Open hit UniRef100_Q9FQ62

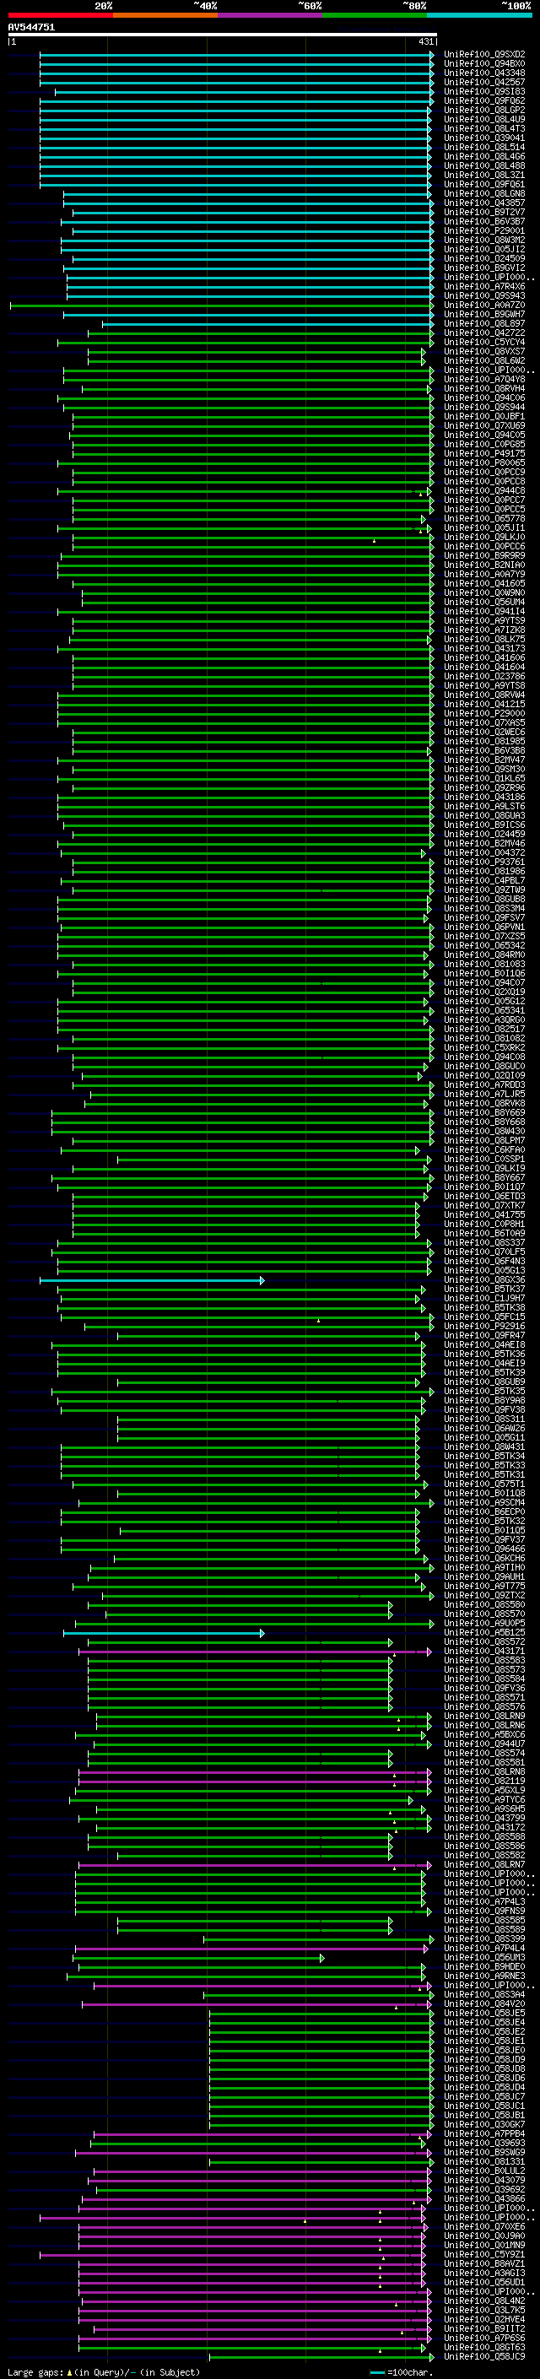[x=484, y=100]
